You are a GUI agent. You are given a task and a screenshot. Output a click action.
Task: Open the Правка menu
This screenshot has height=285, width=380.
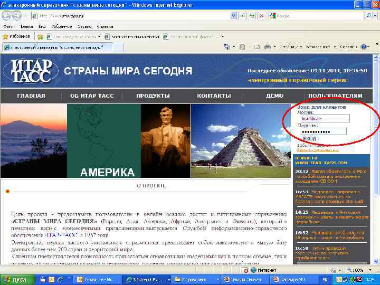[x=26, y=26]
